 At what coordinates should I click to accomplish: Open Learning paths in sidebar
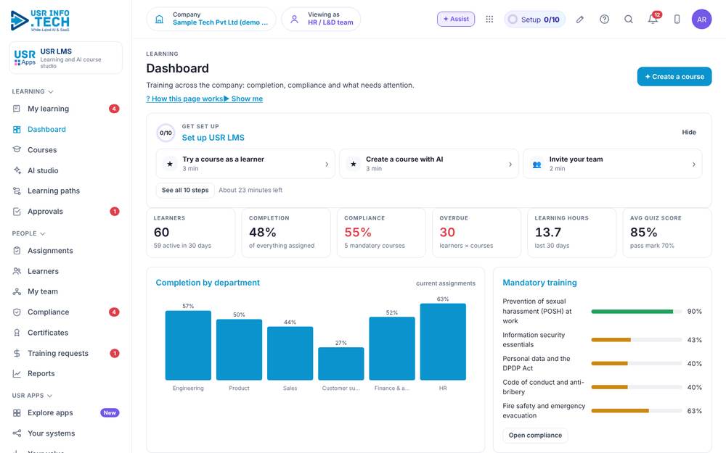(x=66, y=191)
